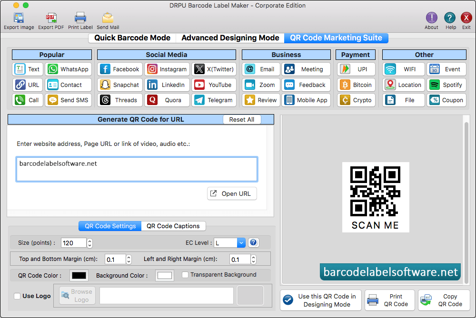The width and height of the screenshot is (476, 318).
Task: Click the Send Mail toolbar icon
Action: pyautogui.click(x=108, y=18)
